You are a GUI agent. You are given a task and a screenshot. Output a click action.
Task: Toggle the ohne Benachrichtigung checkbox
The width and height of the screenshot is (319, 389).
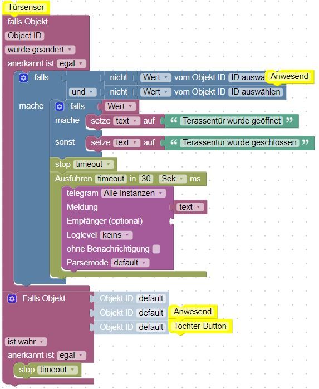[156, 249]
